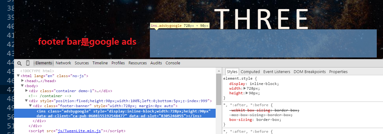Open the js/TweenLite.min.js link
The width and height of the screenshot is (383, 134).
click(79, 131)
